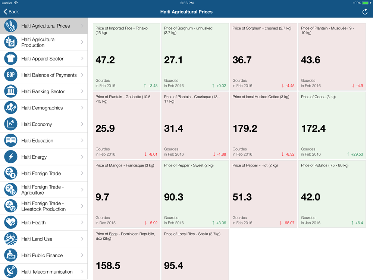Open the Haiti Agricultural Production section

click(x=44, y=42)
